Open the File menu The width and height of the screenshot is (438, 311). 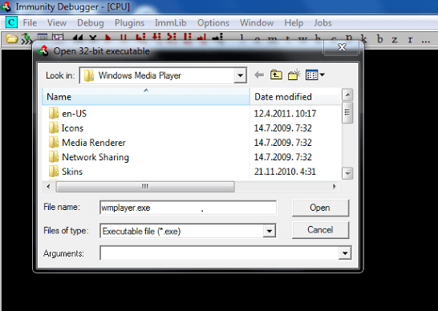tap(30, 22)
